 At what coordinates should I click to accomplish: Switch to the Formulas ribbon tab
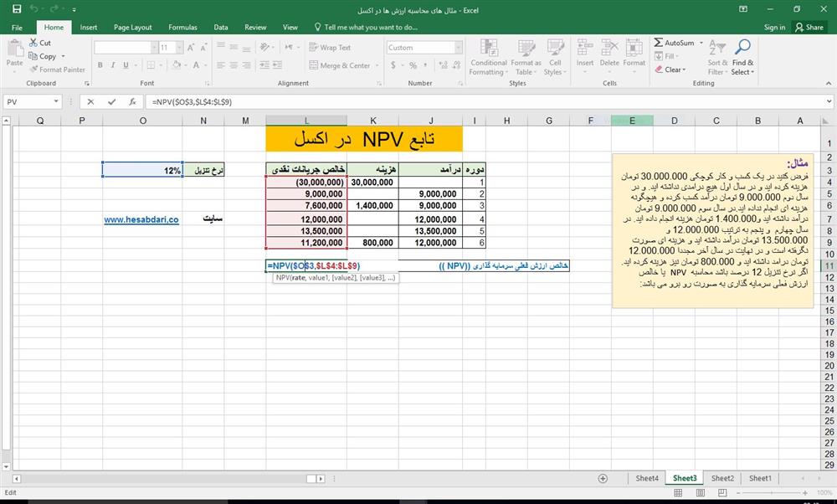(182, 27)
